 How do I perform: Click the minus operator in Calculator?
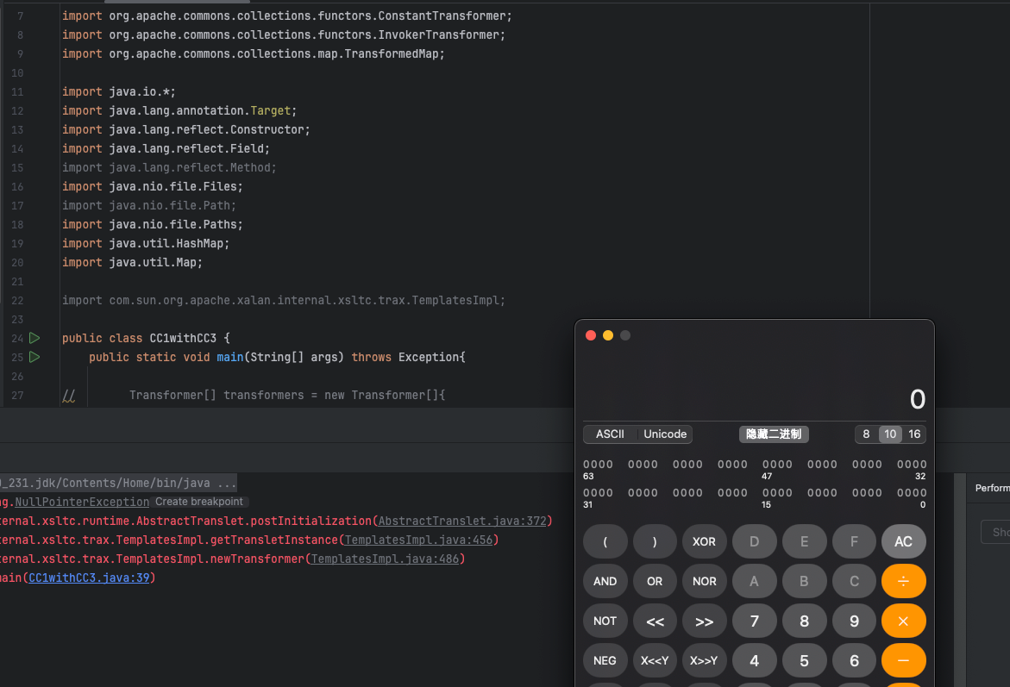[903, 660]
